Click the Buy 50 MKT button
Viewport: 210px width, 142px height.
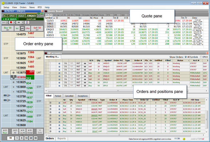(x=8, y=28)
